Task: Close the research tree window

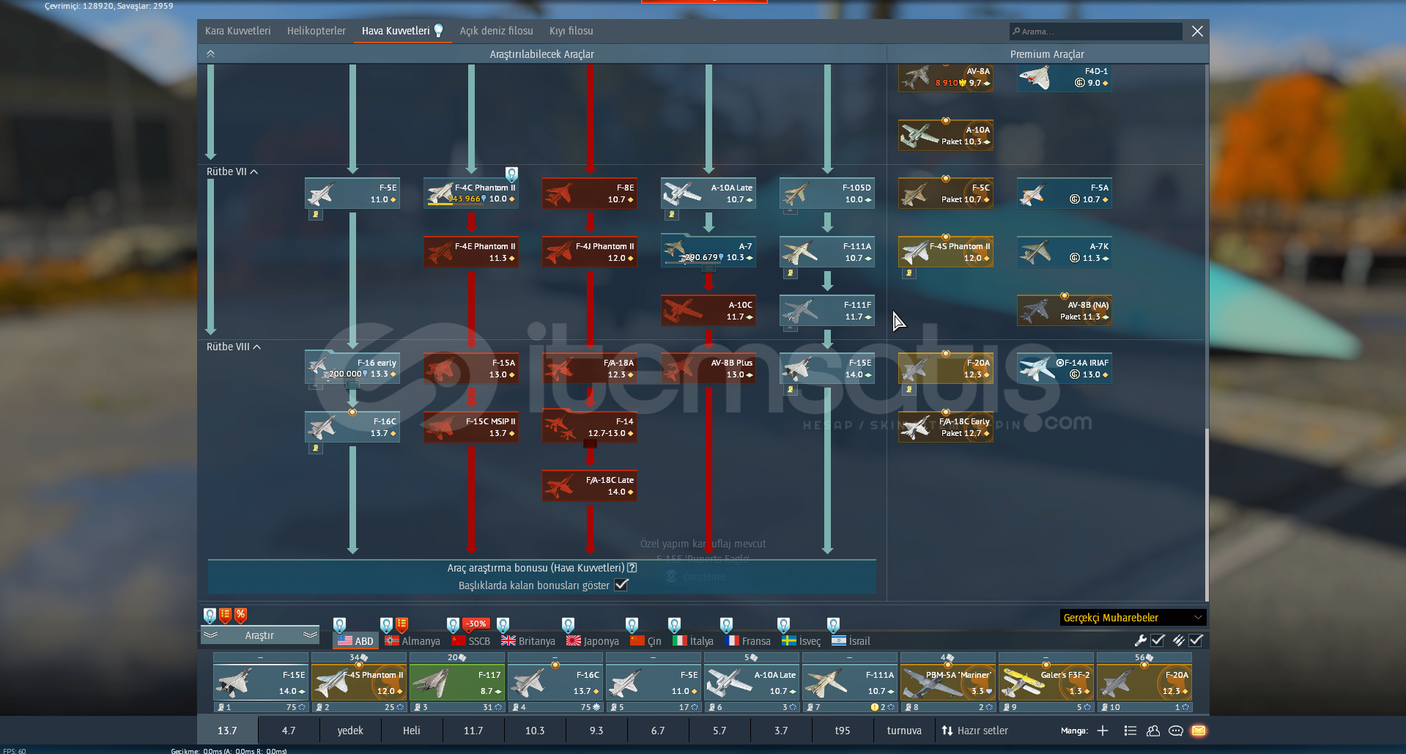Action: point(1197,31)
